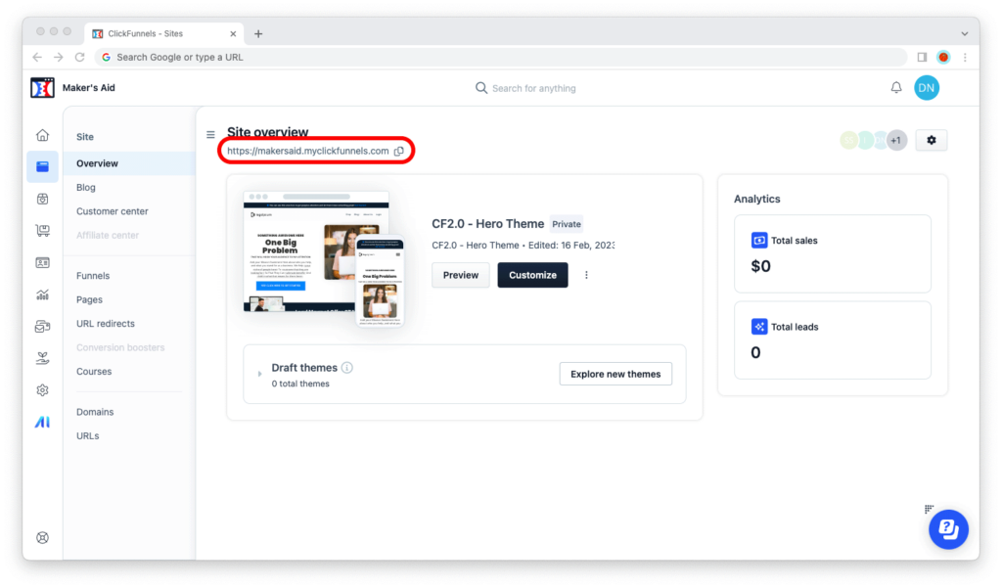Open the Orders cart icon in rail

[x=42, y=231]
